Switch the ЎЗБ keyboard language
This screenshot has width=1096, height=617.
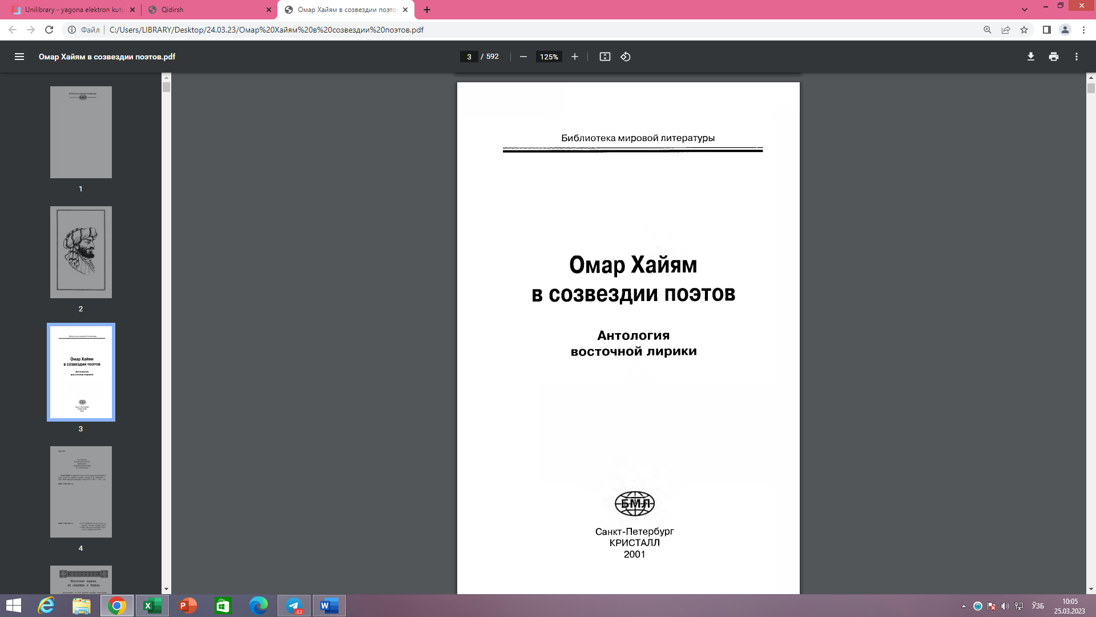pos(1038,606)
